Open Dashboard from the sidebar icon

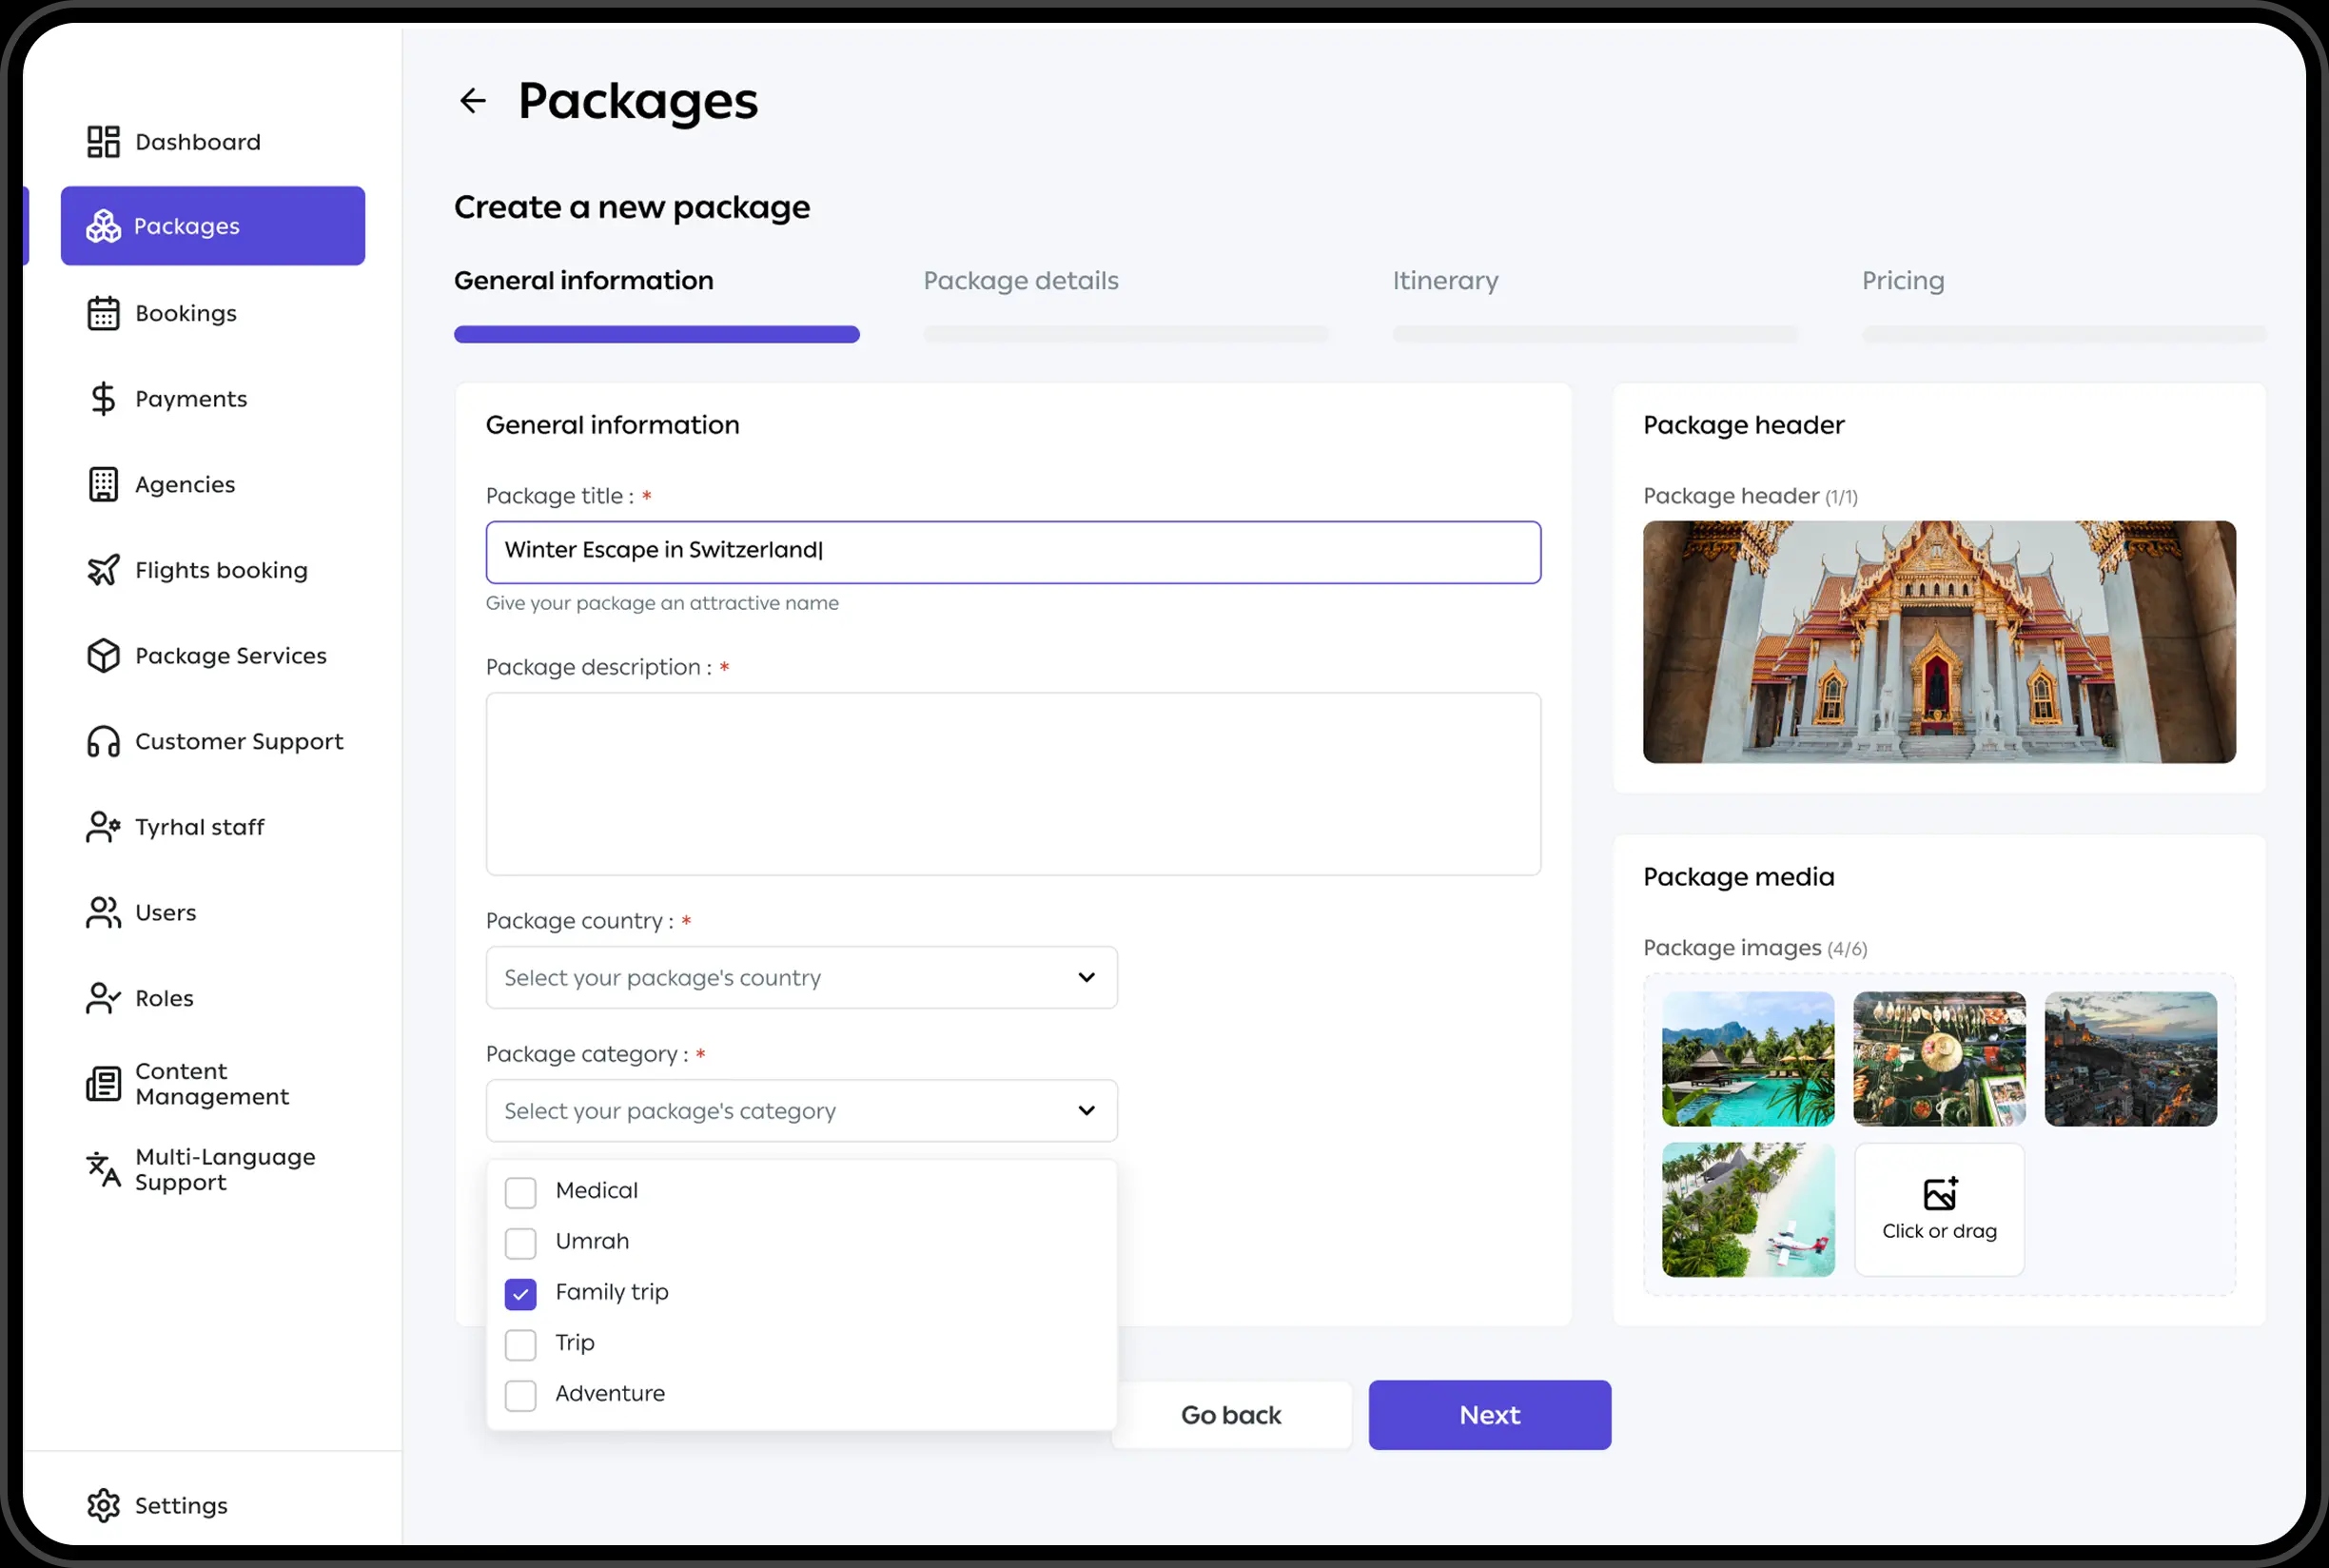[103, 142]
